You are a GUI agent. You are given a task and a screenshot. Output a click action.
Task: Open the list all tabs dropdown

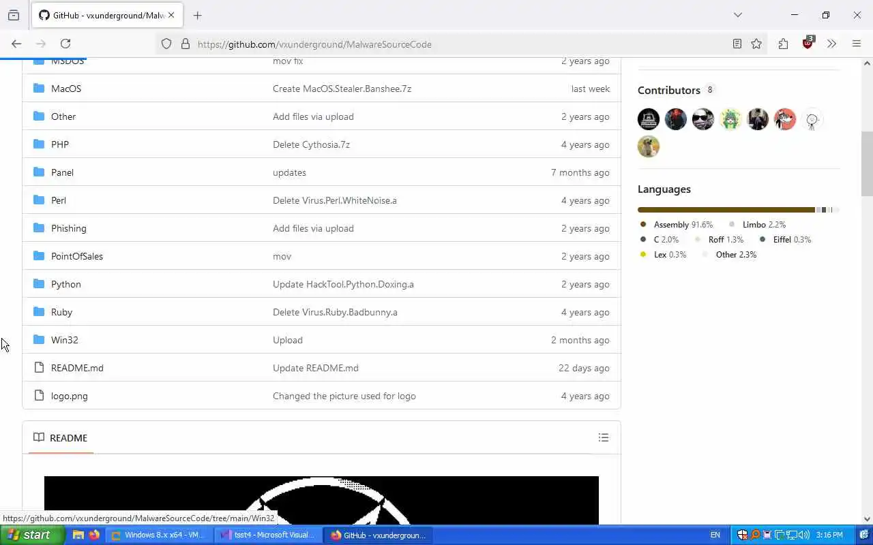click(x=737, y=15)
